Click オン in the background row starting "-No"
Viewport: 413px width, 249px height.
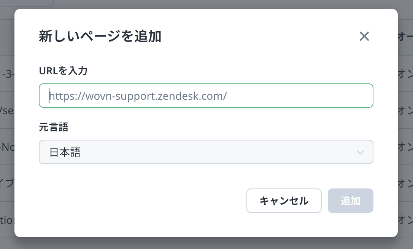pyautogui.click(x=405, y=147)
